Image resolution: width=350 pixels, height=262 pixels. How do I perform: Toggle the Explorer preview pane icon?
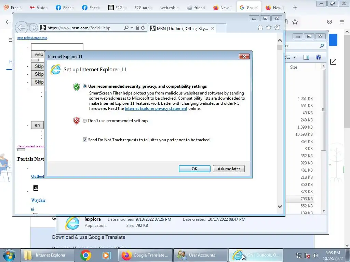click(306, 57)
